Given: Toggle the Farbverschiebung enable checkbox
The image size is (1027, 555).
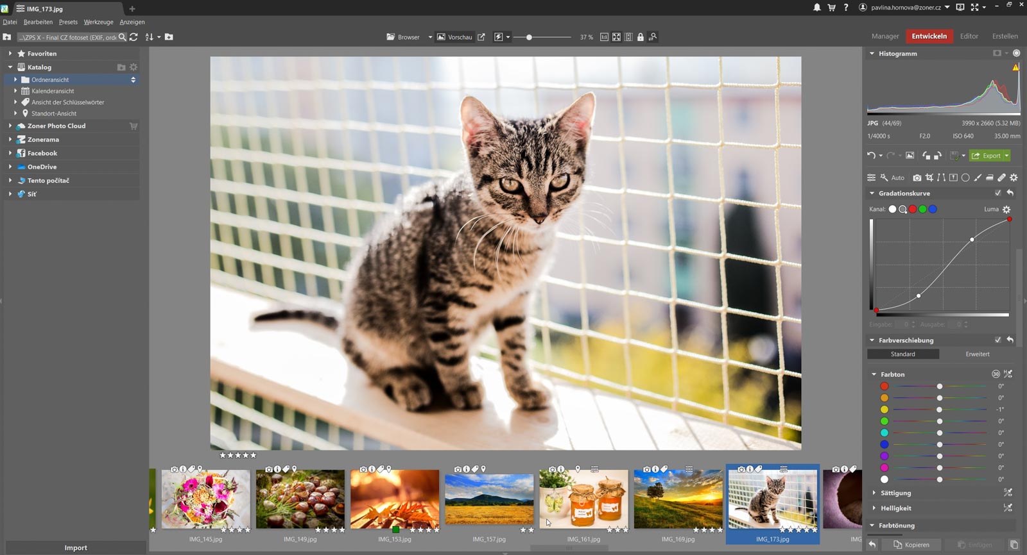Looking at the screenshot, I should click(x=997, y=340).
